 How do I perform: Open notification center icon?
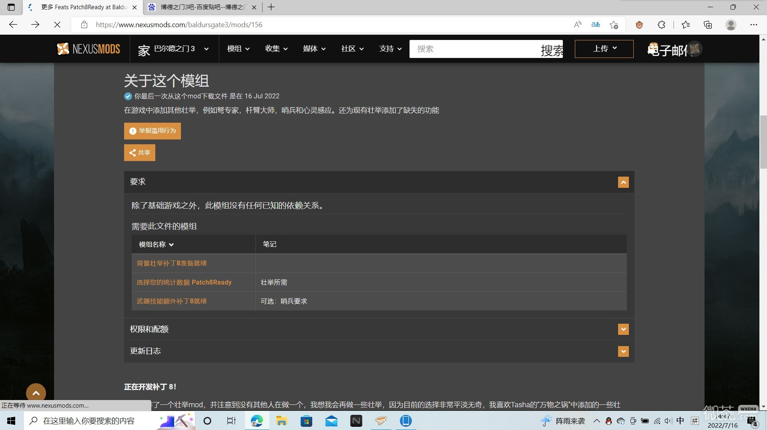(x=753, y=421)
